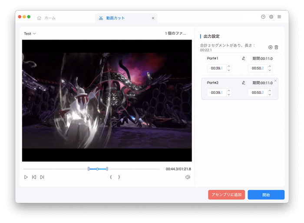Image resolution: width=304 pixels, height=223 pixels.
Task: Click the right trim handle on timeline
Action: [x=107, y=169]
